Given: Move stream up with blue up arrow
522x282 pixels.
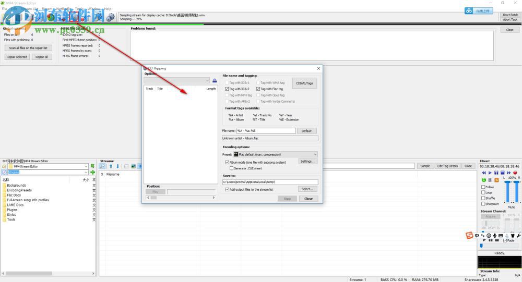Looking at the screenshot, I should pos(111,166).
